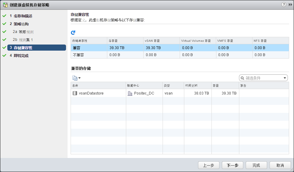Screen dimensions: 294x172
Task: Sort by vSAN 容量 column header
Action: point(162,41)
